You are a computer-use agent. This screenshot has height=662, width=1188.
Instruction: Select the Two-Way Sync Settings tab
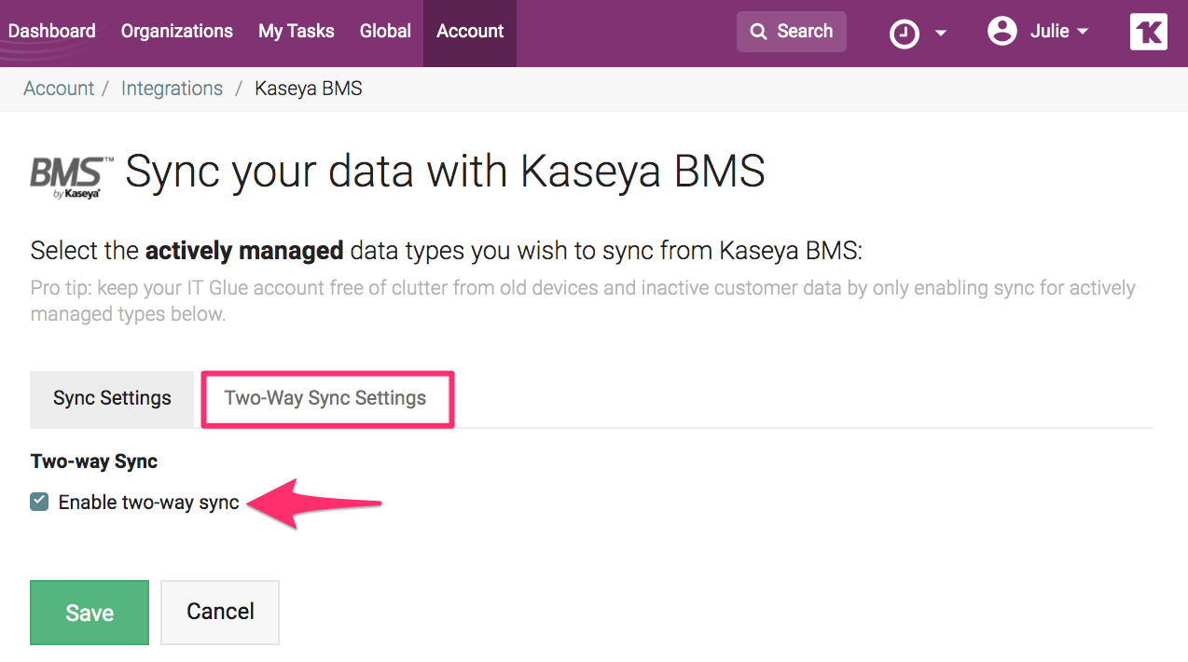point(326,398)
